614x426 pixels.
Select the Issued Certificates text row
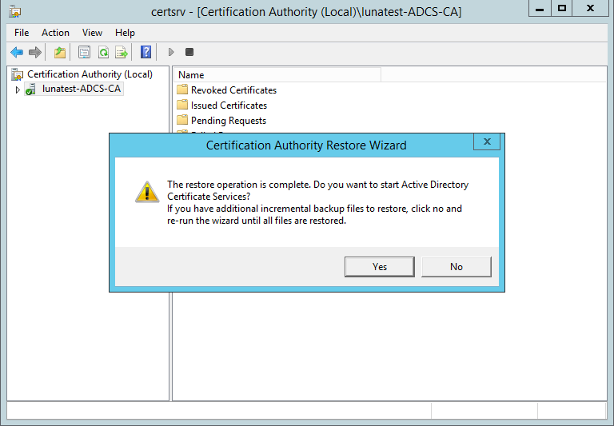[229, 106]
